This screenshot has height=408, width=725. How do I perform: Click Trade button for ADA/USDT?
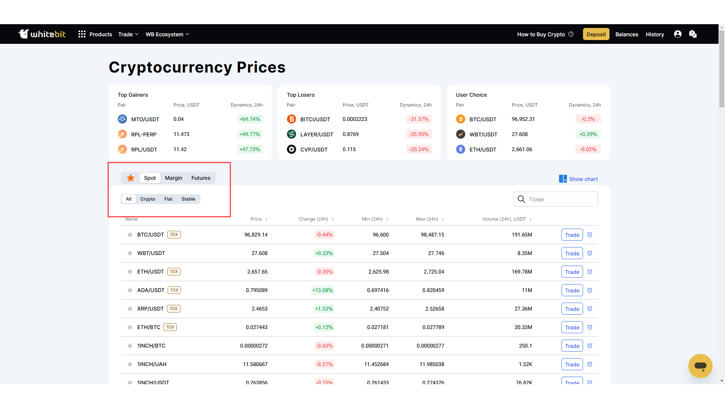(572, 290)
